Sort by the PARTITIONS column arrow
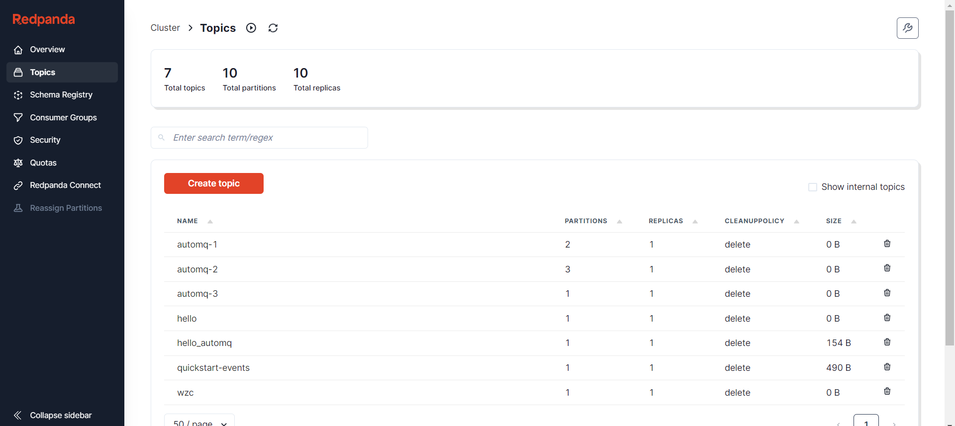 click(619, 221)
